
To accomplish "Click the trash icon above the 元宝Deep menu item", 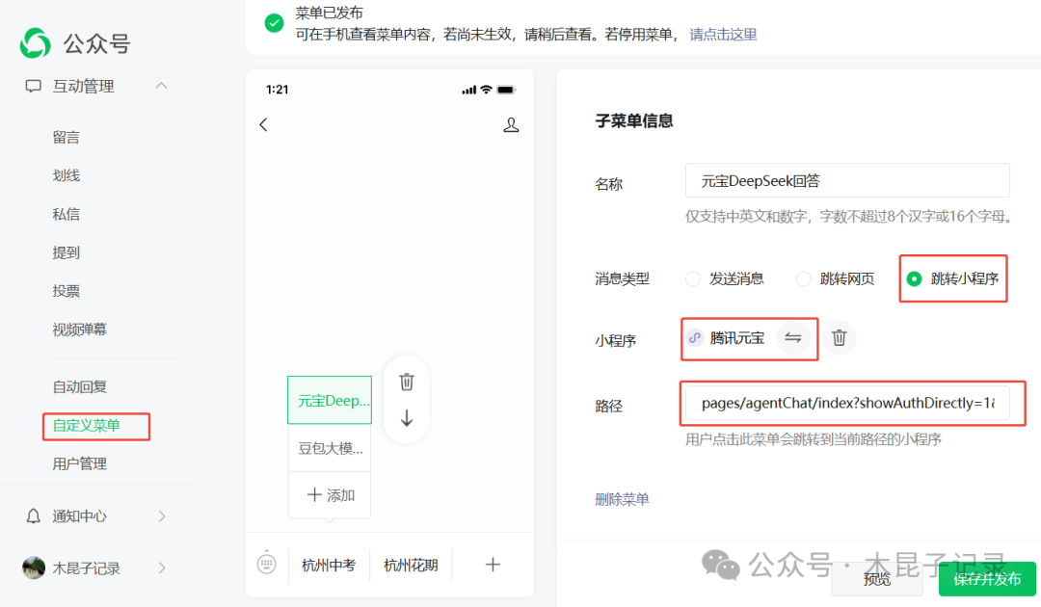I will (406, 382).
